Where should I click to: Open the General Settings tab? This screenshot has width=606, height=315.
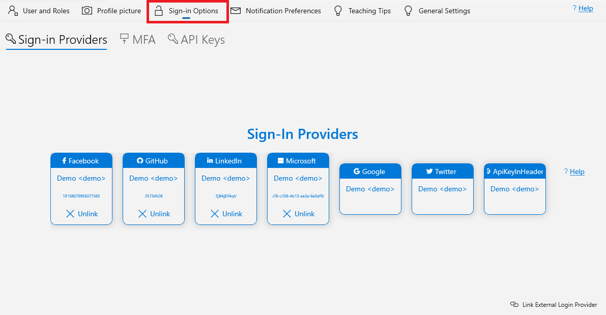(x=437, y=11)
